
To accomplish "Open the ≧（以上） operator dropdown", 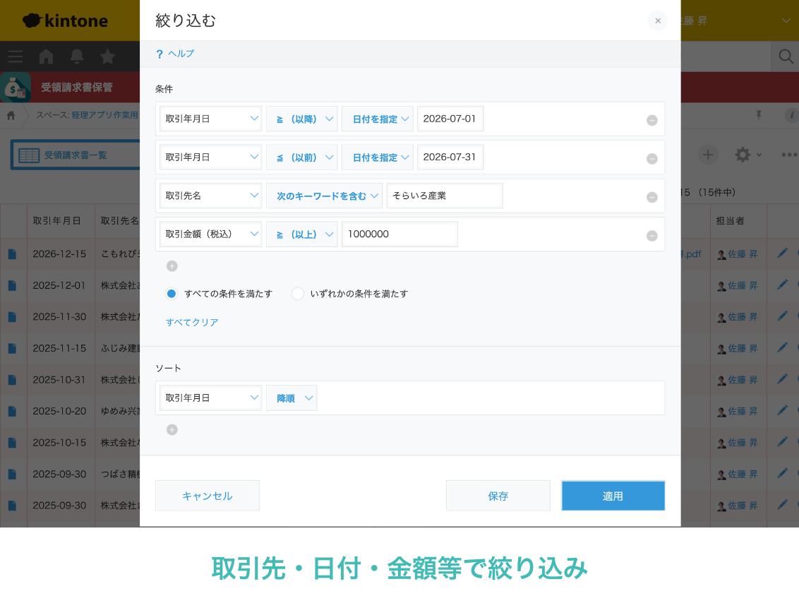I will [301, 234].
